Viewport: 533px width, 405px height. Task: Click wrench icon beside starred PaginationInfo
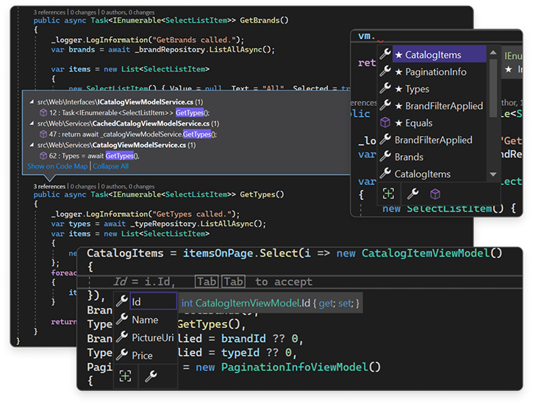pos(385,72)
